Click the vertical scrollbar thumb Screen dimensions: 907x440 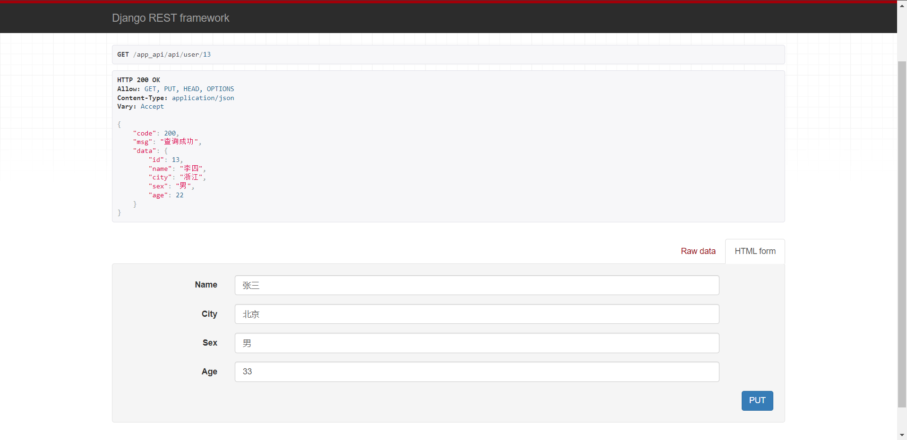[x=902, y=234]
